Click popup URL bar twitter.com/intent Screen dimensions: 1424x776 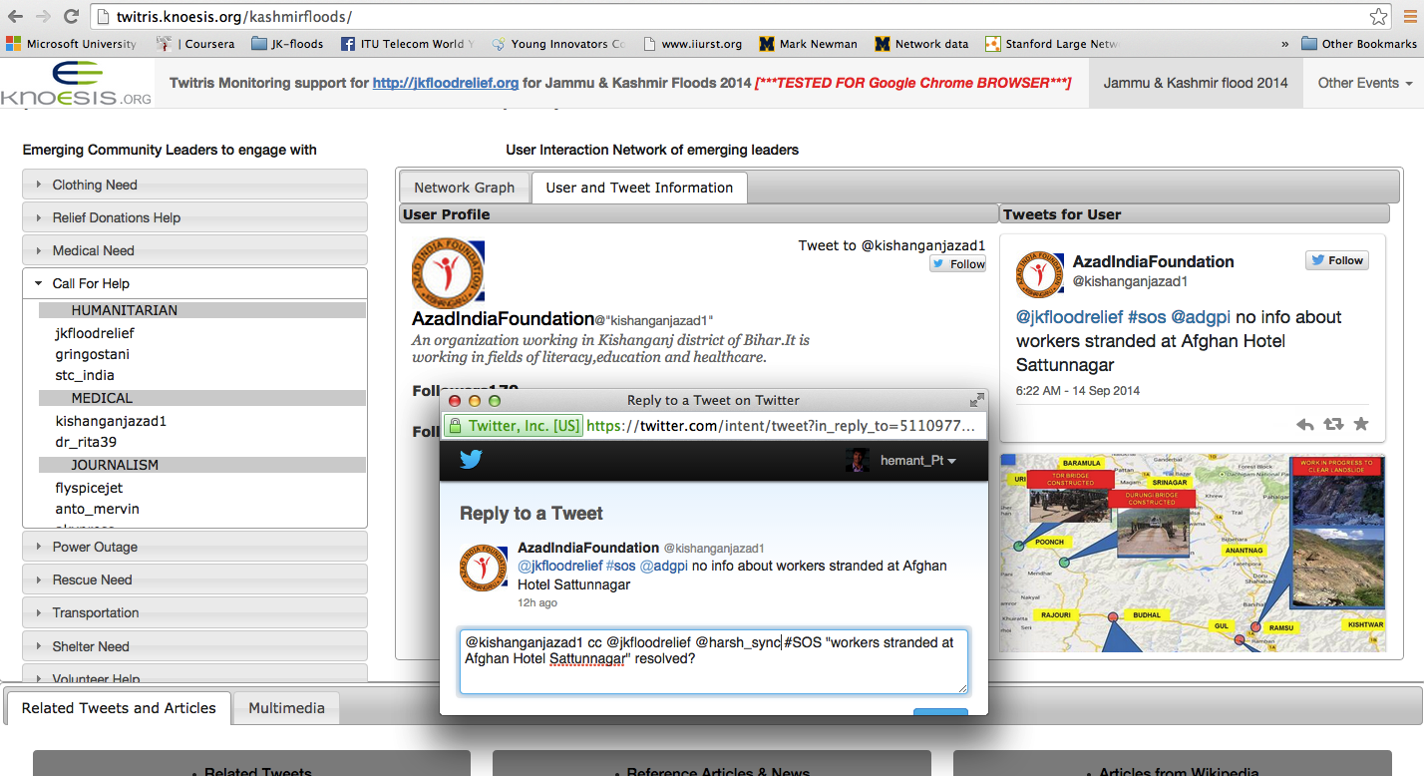pyautogui.click(x=780, y=426)
